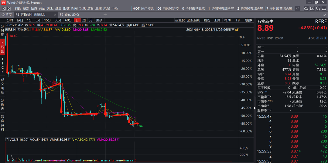328x163 pixels.
Task: Click the 超级叠加 button
Action: coord(194,20)
